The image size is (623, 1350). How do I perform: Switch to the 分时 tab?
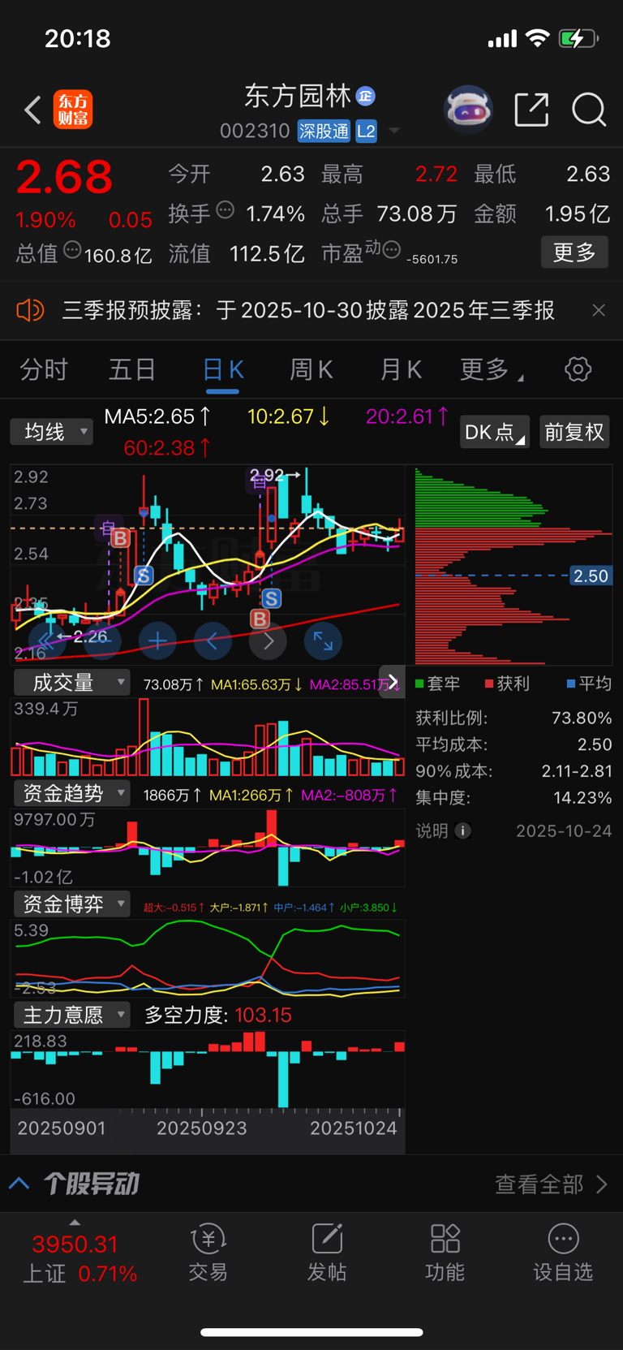click(44, 370)
